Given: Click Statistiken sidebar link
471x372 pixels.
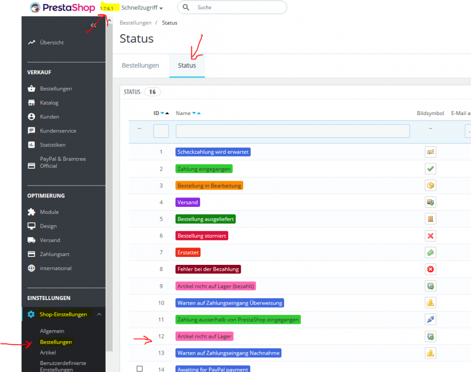Looking at the screenshot, I should pos(53,145).
